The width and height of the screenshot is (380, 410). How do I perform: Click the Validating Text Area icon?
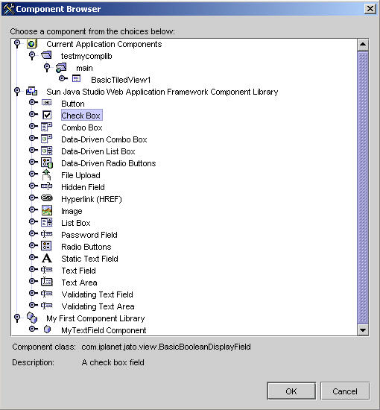pos(46,306)
